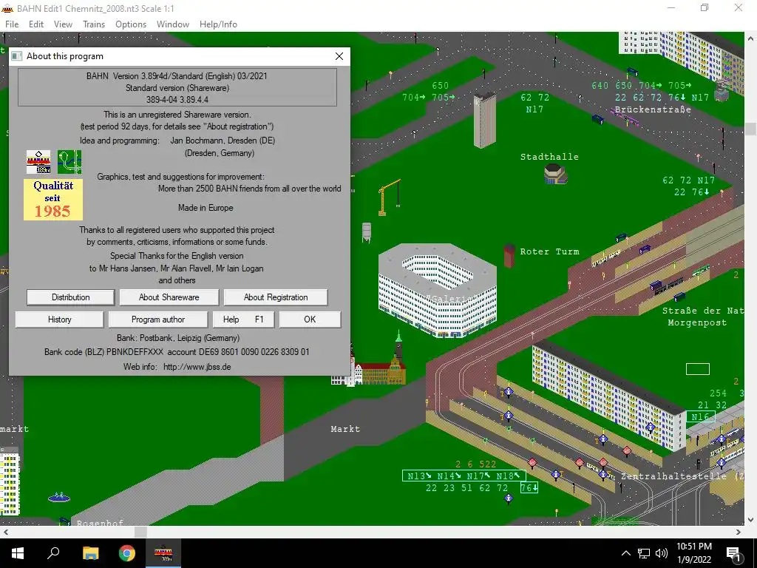757x568 pixels.
Task: Click the Distribution button
Action: (x=70, y=297)
